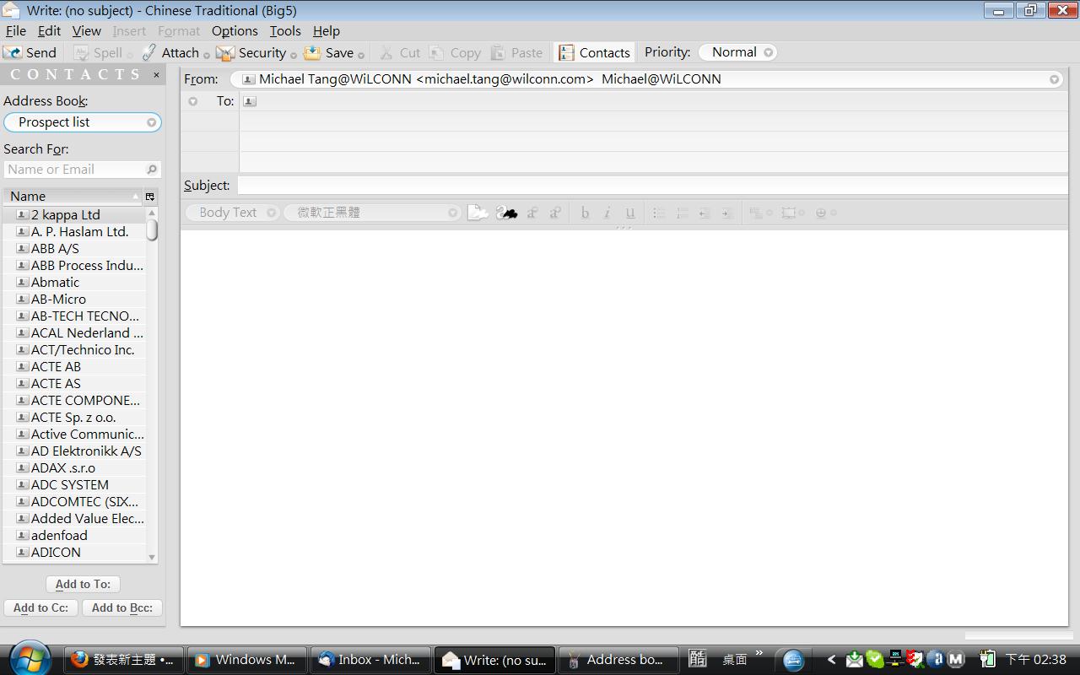The image size is (1080, 675).
Task: Click the Windows Start orb
Action: click(30, 659)
